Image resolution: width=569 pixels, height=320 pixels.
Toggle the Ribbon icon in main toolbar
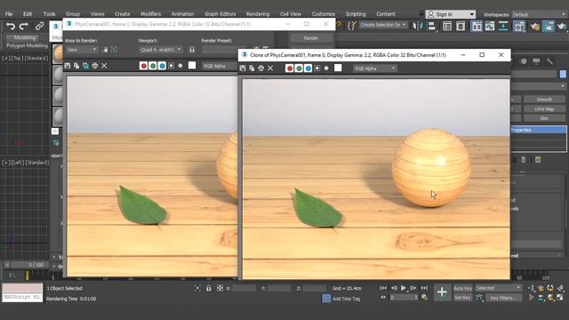pos(477,26)
